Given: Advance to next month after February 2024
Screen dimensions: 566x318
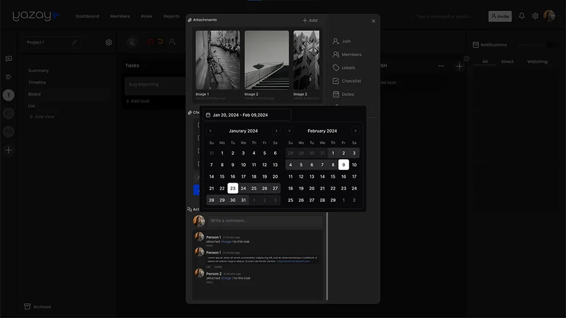Looking at the screenshot, I should point(355,131).
